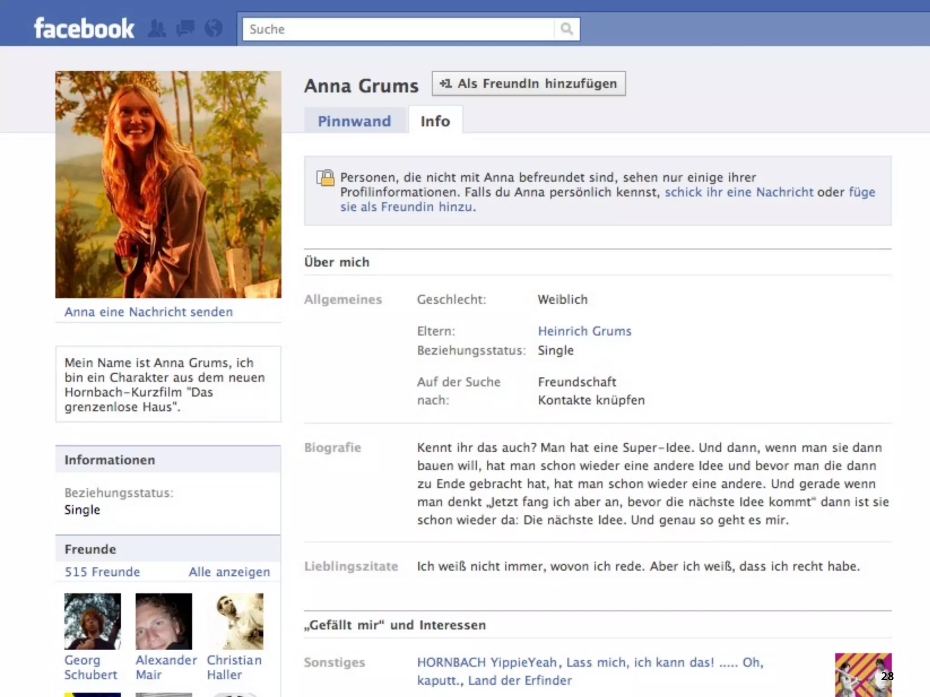Click Alexander Mair's profile photo
The height and width of the screenshot is (697, 930).
(x=163, y=621)
